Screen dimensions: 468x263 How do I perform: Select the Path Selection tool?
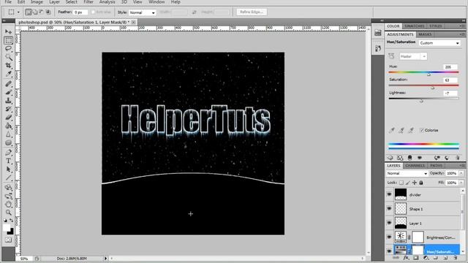click(8, 169)
